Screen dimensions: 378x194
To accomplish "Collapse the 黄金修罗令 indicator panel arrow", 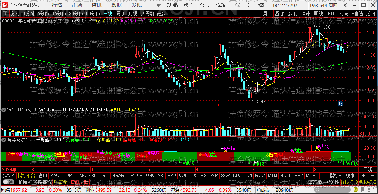I will 4,139.
